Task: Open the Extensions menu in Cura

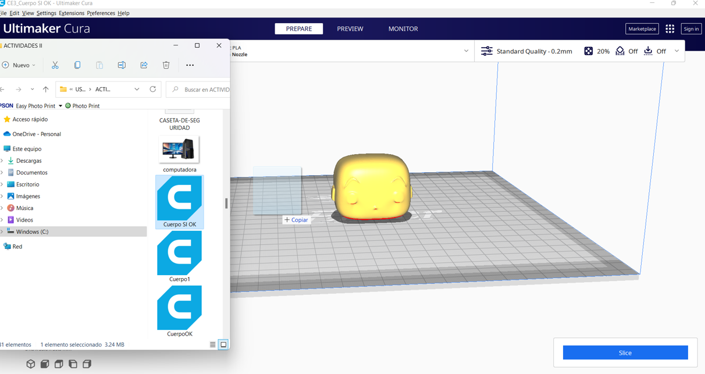Action: pos(72,13)
